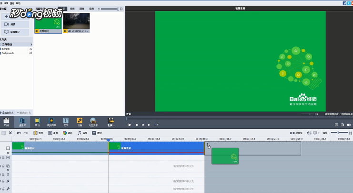Lock the audio music track
Image resolution: width=353 pixels, height=193 pixels.
pos(3,181)
